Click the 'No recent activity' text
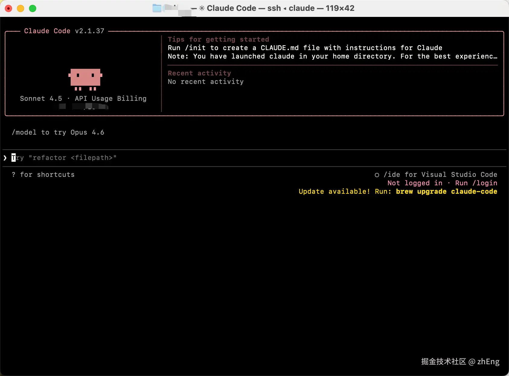The width and height of the screenshot is (509, 376). pyautogui.click(x=206, y=82)
